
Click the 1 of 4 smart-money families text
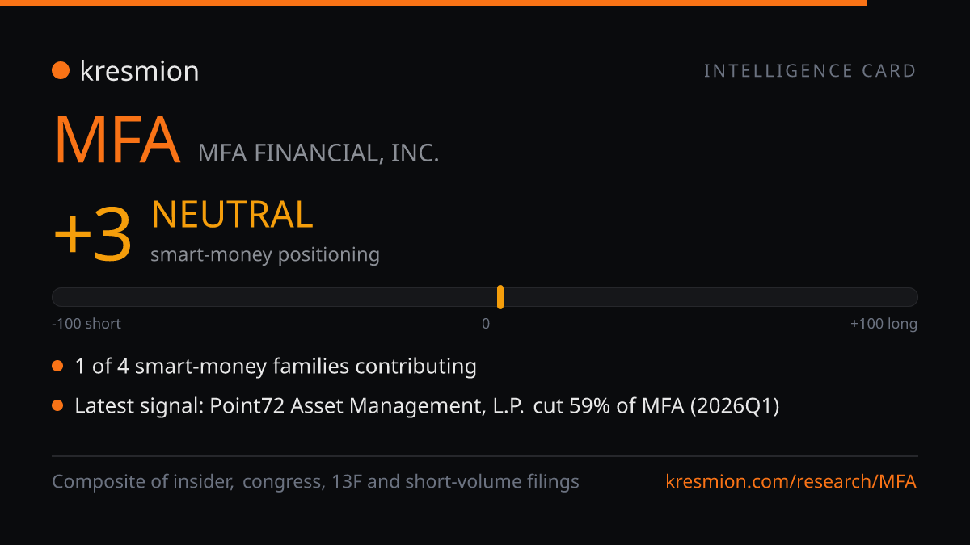[276, 367]
